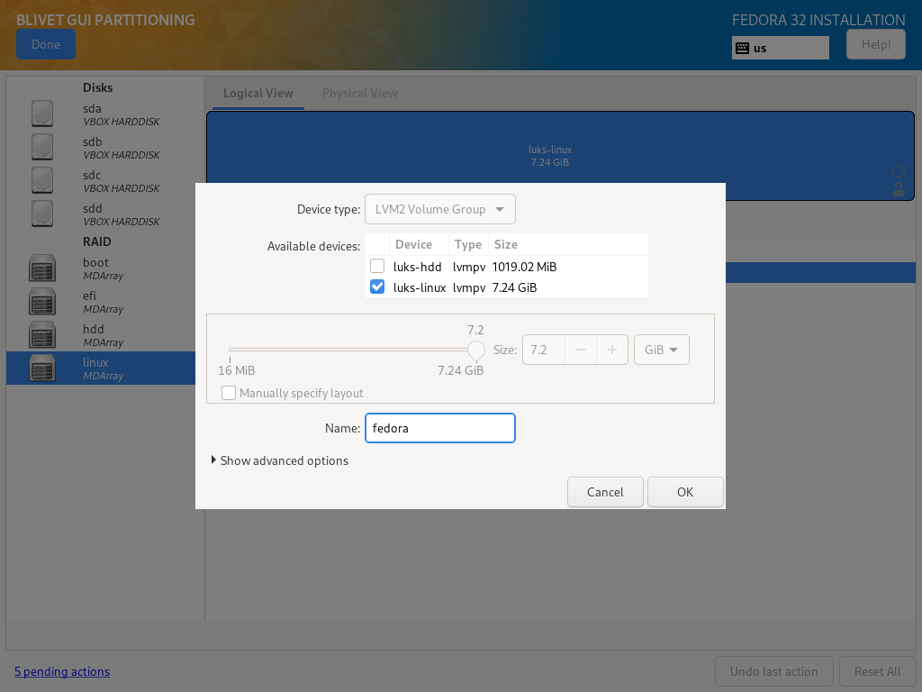Click the hdd MDArray icon

pyautogui.click(x=42, y=335)
